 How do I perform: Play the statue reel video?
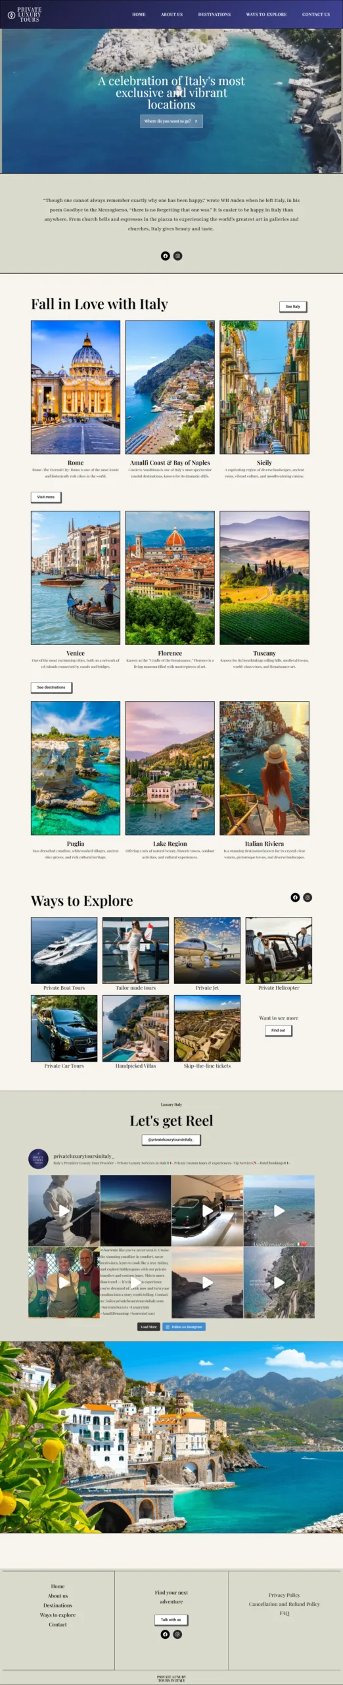[x=64, y=1210]
